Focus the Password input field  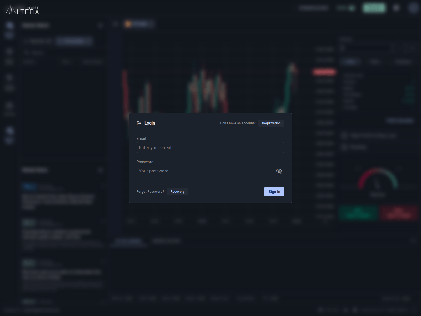210,171
